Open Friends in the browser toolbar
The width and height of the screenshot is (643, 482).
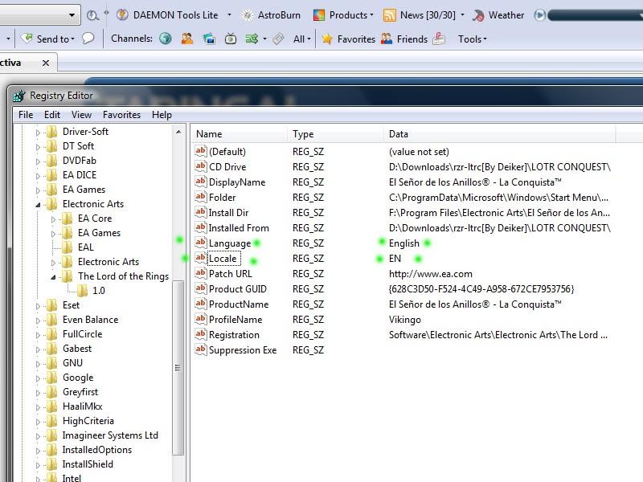point(404,39)
